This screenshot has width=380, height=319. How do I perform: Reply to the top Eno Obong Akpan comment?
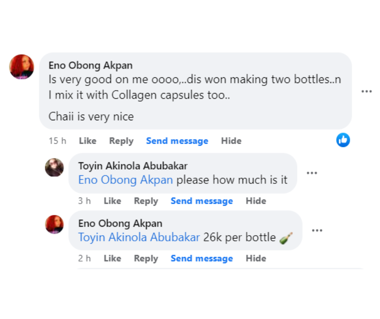121,141
